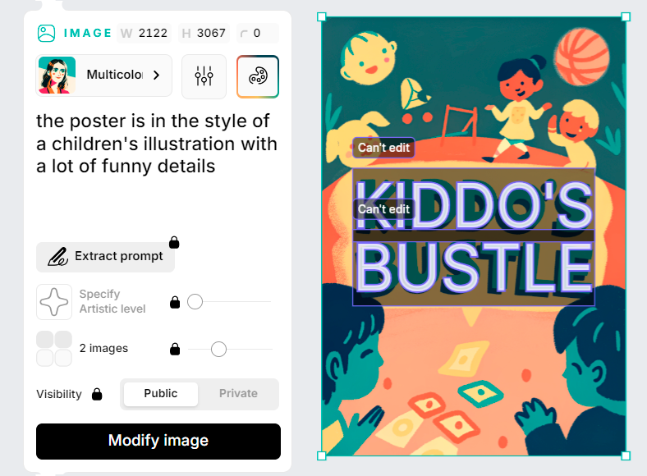
Task: Open the adjustment sliders settings icon
Action: point(204,76)
